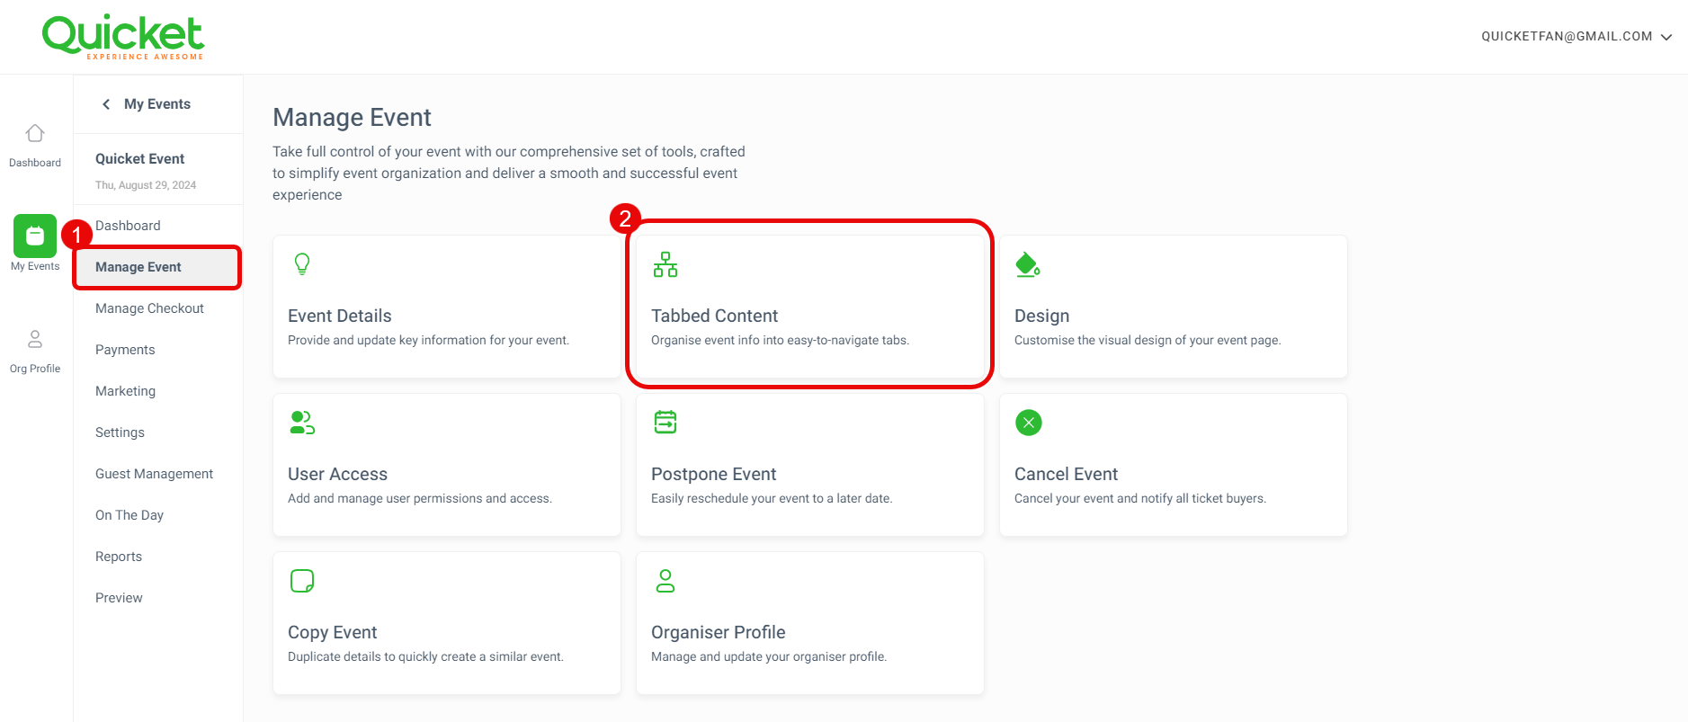1688x722 pixels.
Task: Expand the QUICKETFAN@GMAIL.COM account dropdown
Action: point(1576,37)
